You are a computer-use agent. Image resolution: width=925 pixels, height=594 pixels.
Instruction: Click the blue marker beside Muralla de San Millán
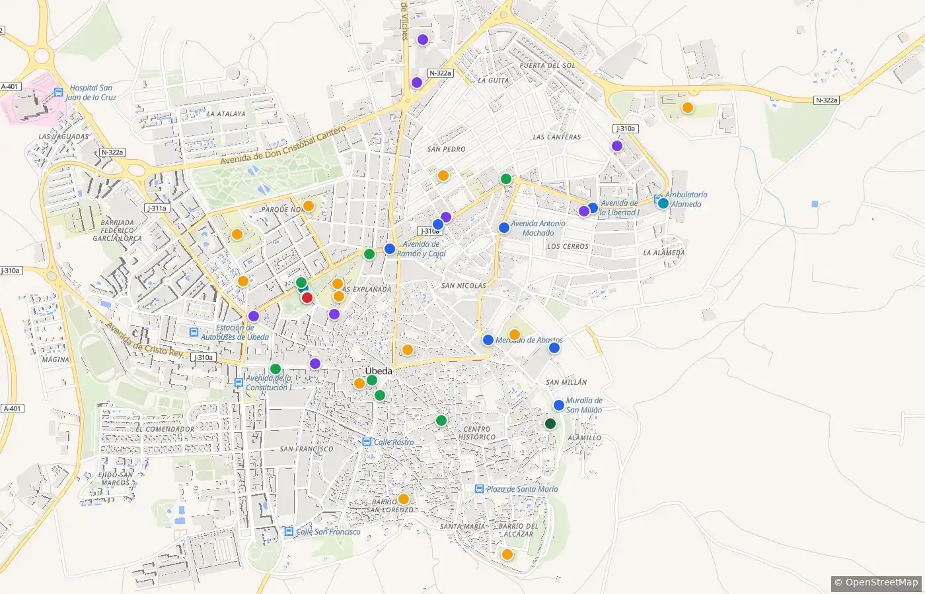click(x=559, y=405)
